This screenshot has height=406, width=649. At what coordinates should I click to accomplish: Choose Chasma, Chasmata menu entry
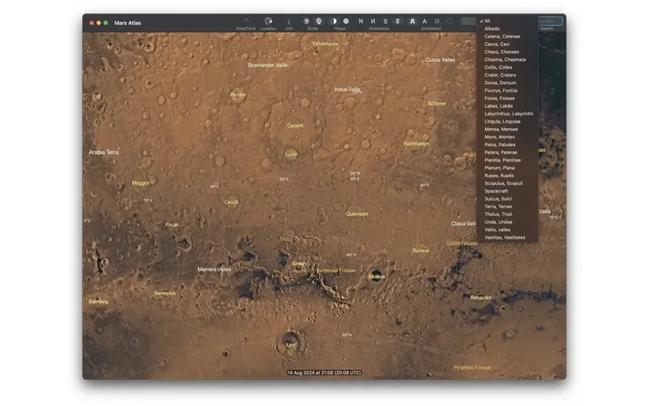click(508, 59)
